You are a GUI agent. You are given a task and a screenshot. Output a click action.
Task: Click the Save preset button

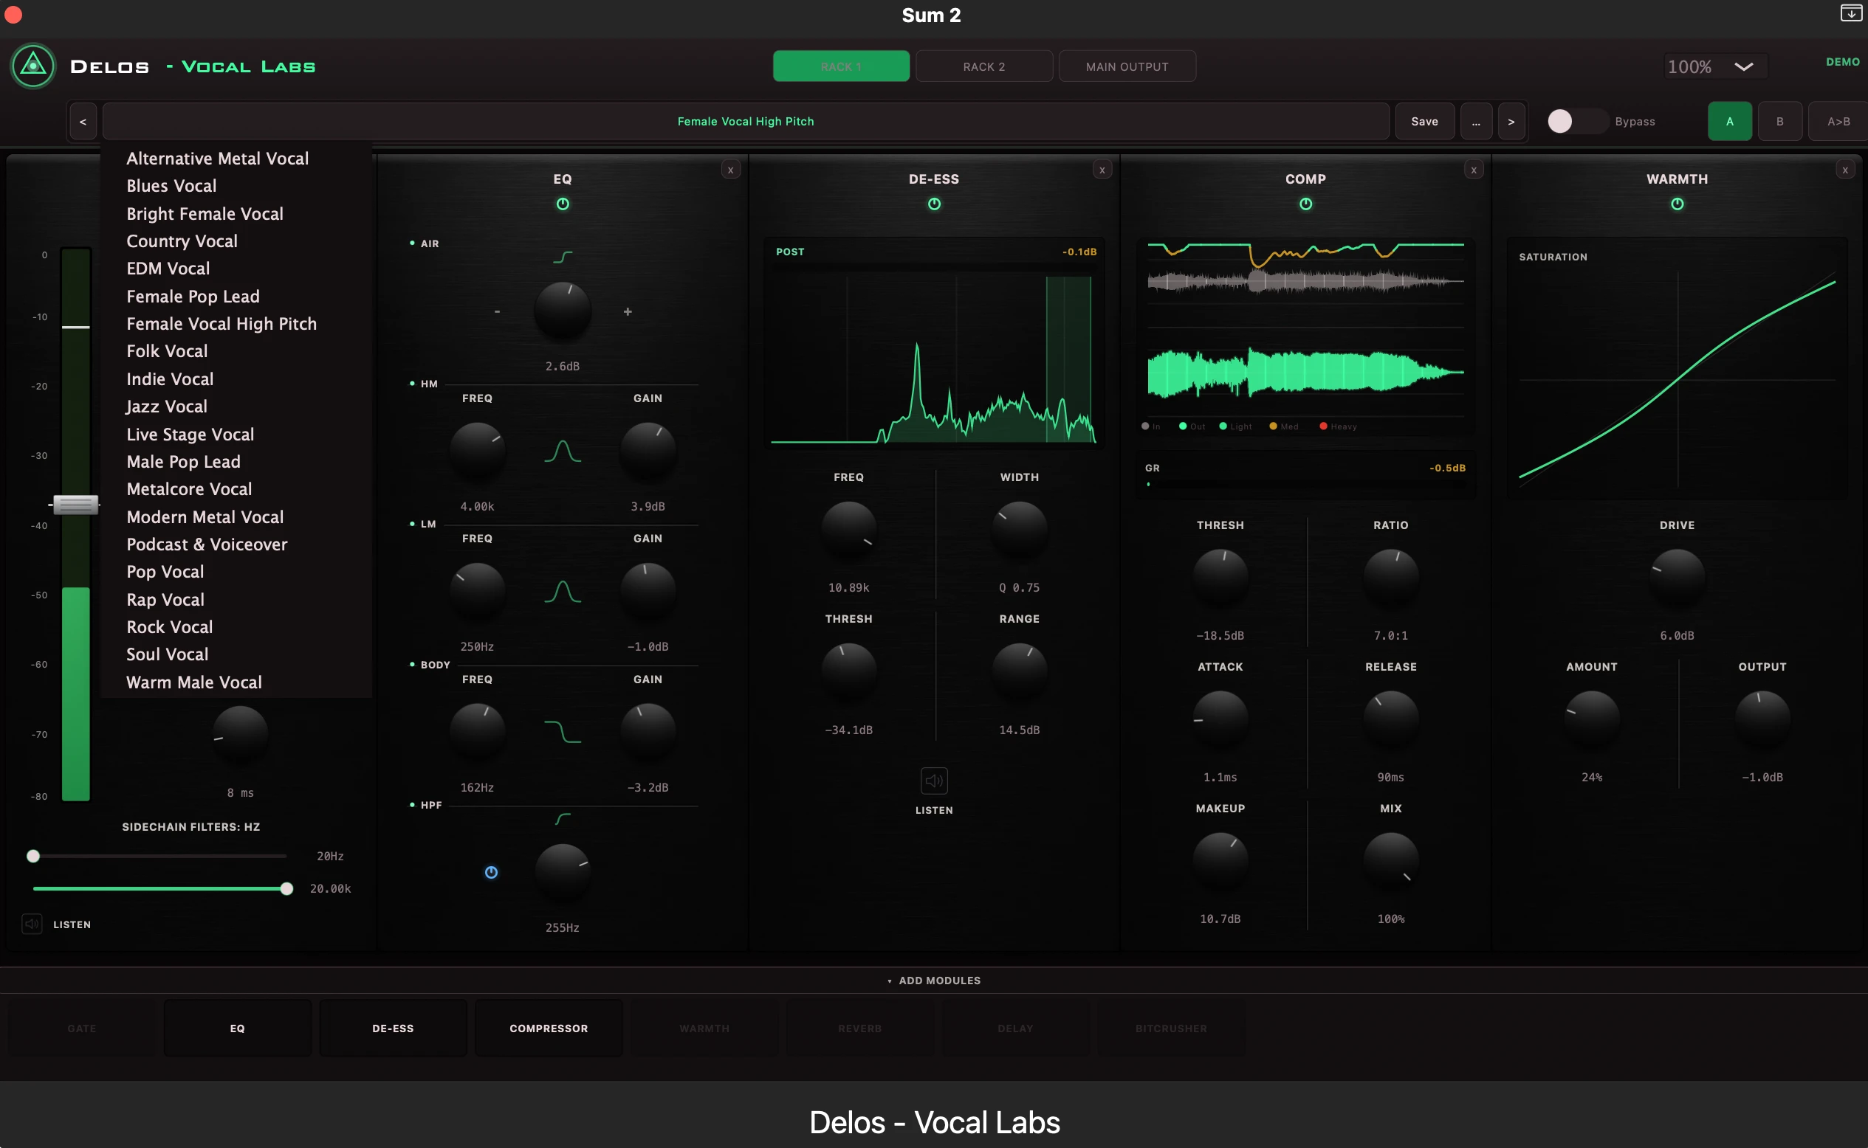1424,122
